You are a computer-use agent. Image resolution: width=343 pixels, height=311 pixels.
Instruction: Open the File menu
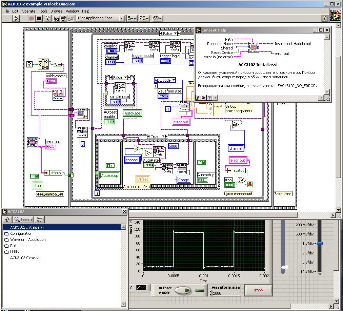pyautogui.click(x=6, y=11)
